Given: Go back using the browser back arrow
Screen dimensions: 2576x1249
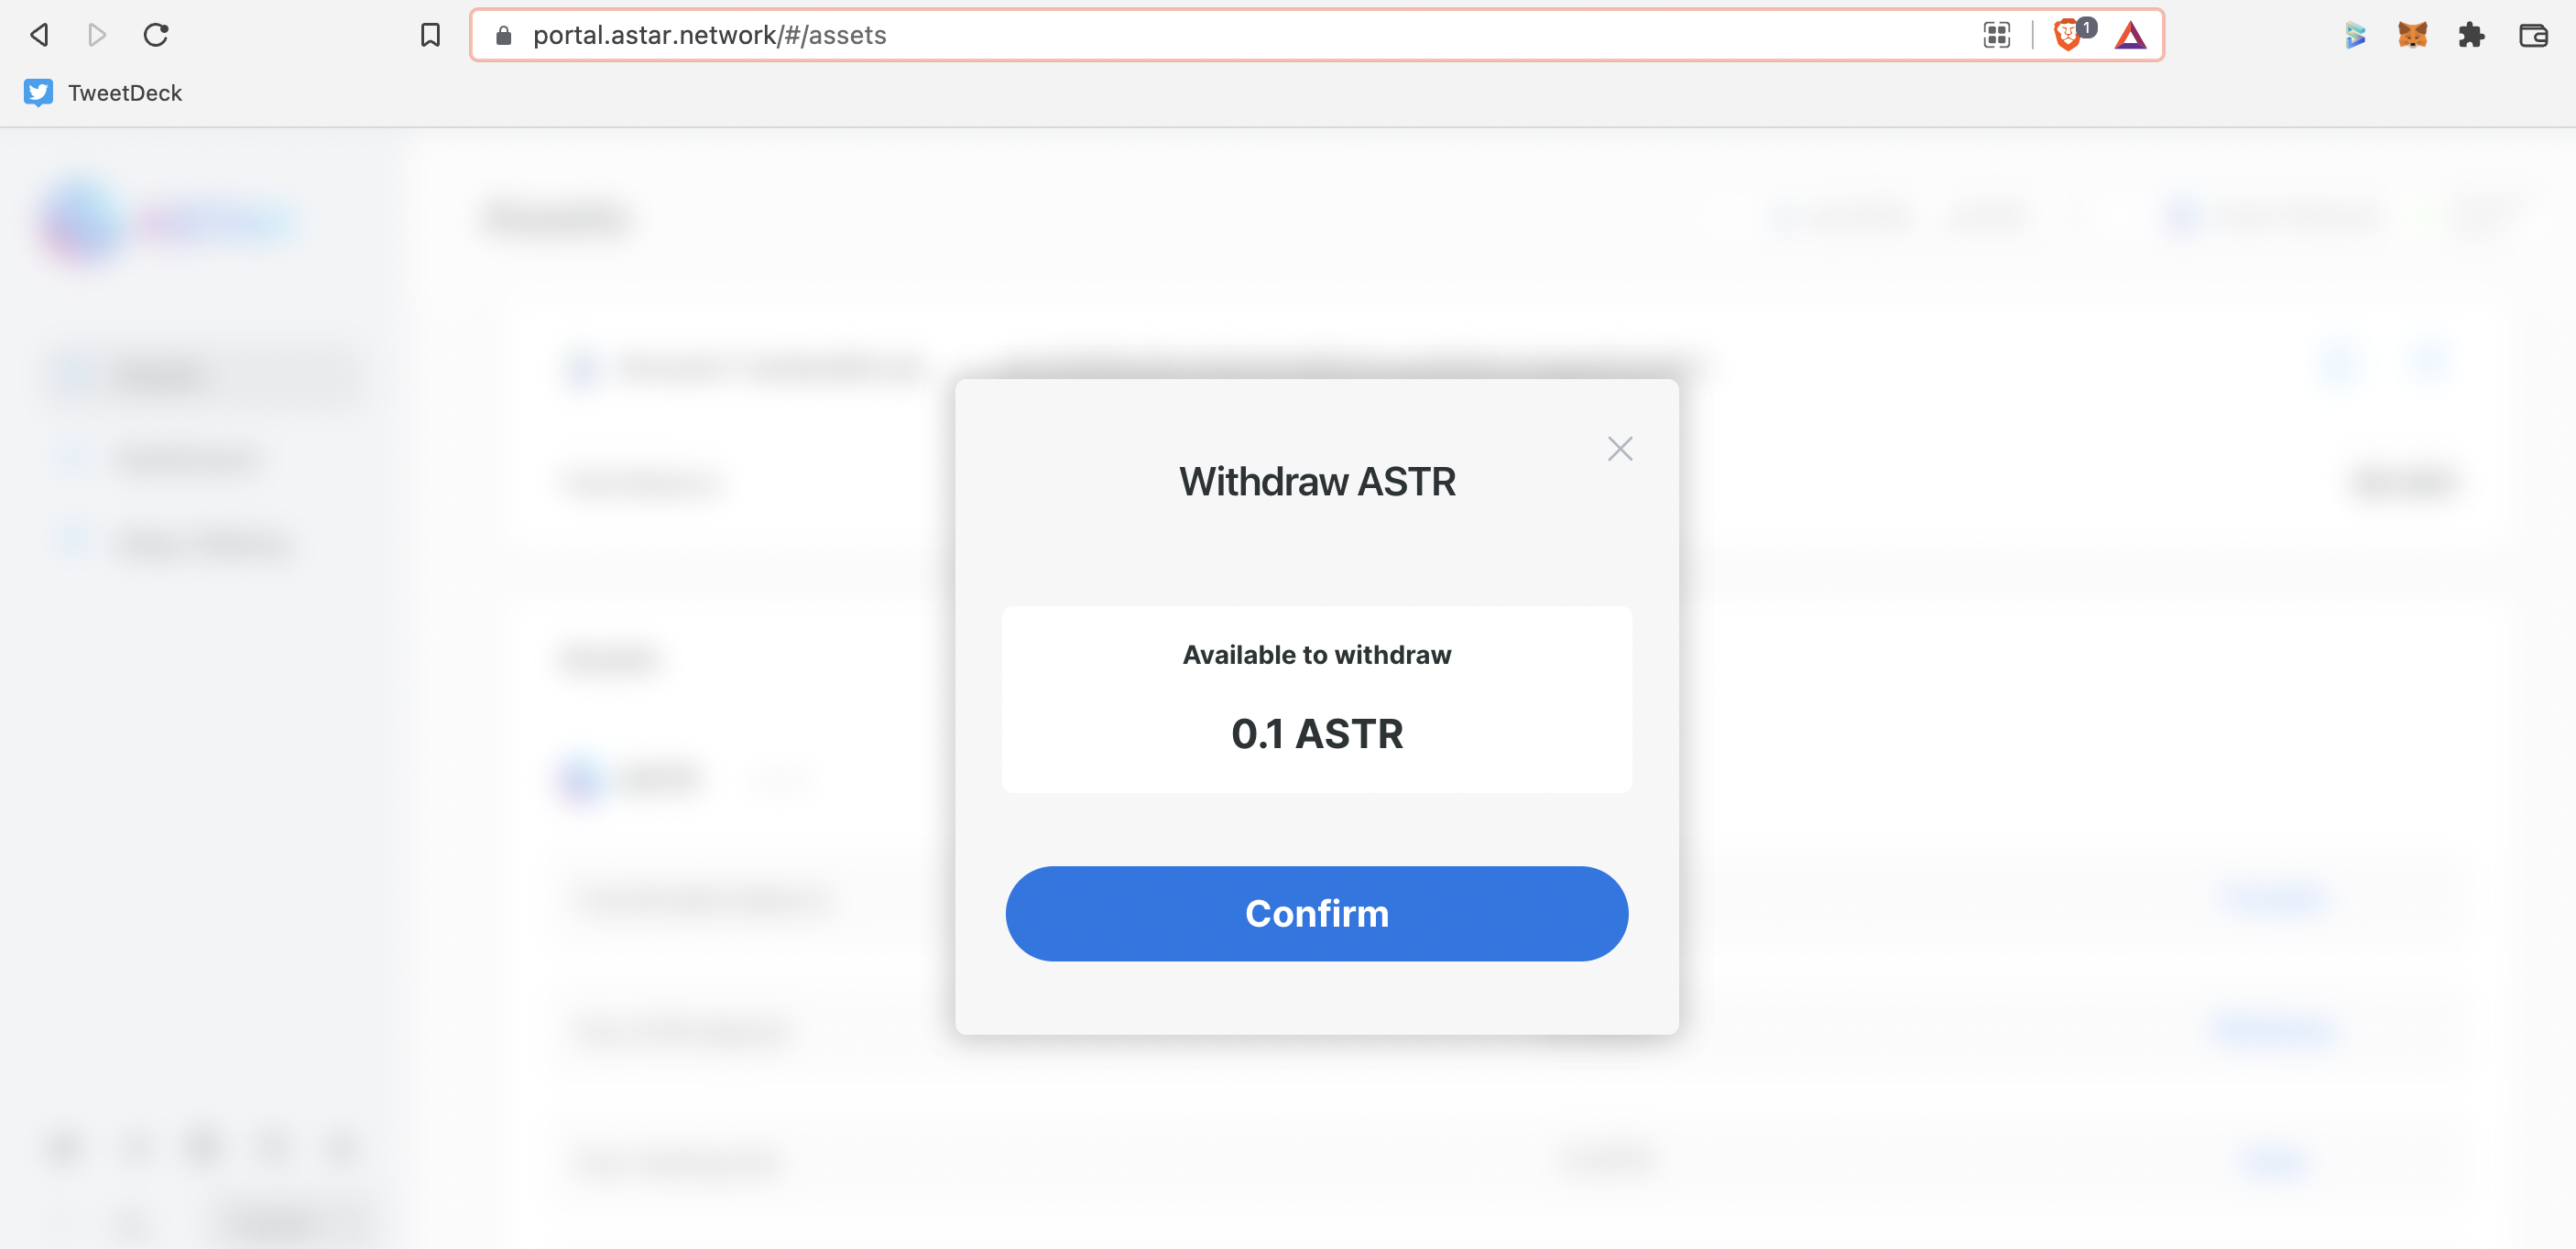Looking at the screenshot, I should [39, 36].
